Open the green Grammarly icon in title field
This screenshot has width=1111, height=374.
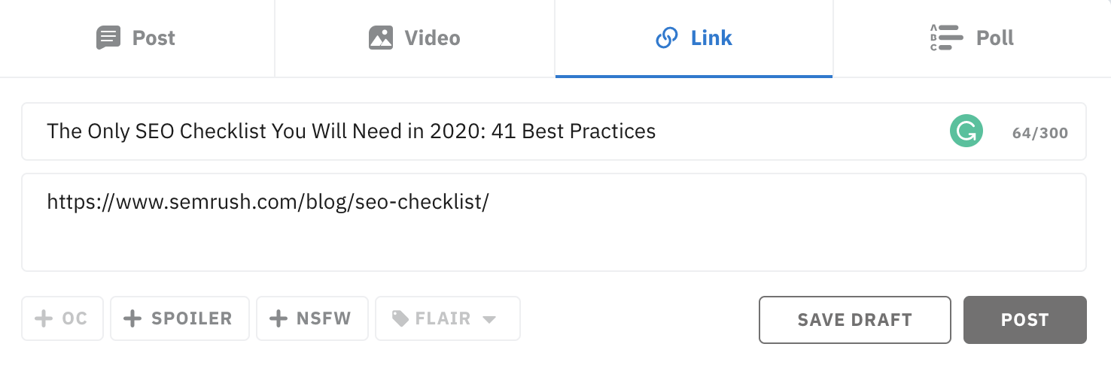(966, 132)
